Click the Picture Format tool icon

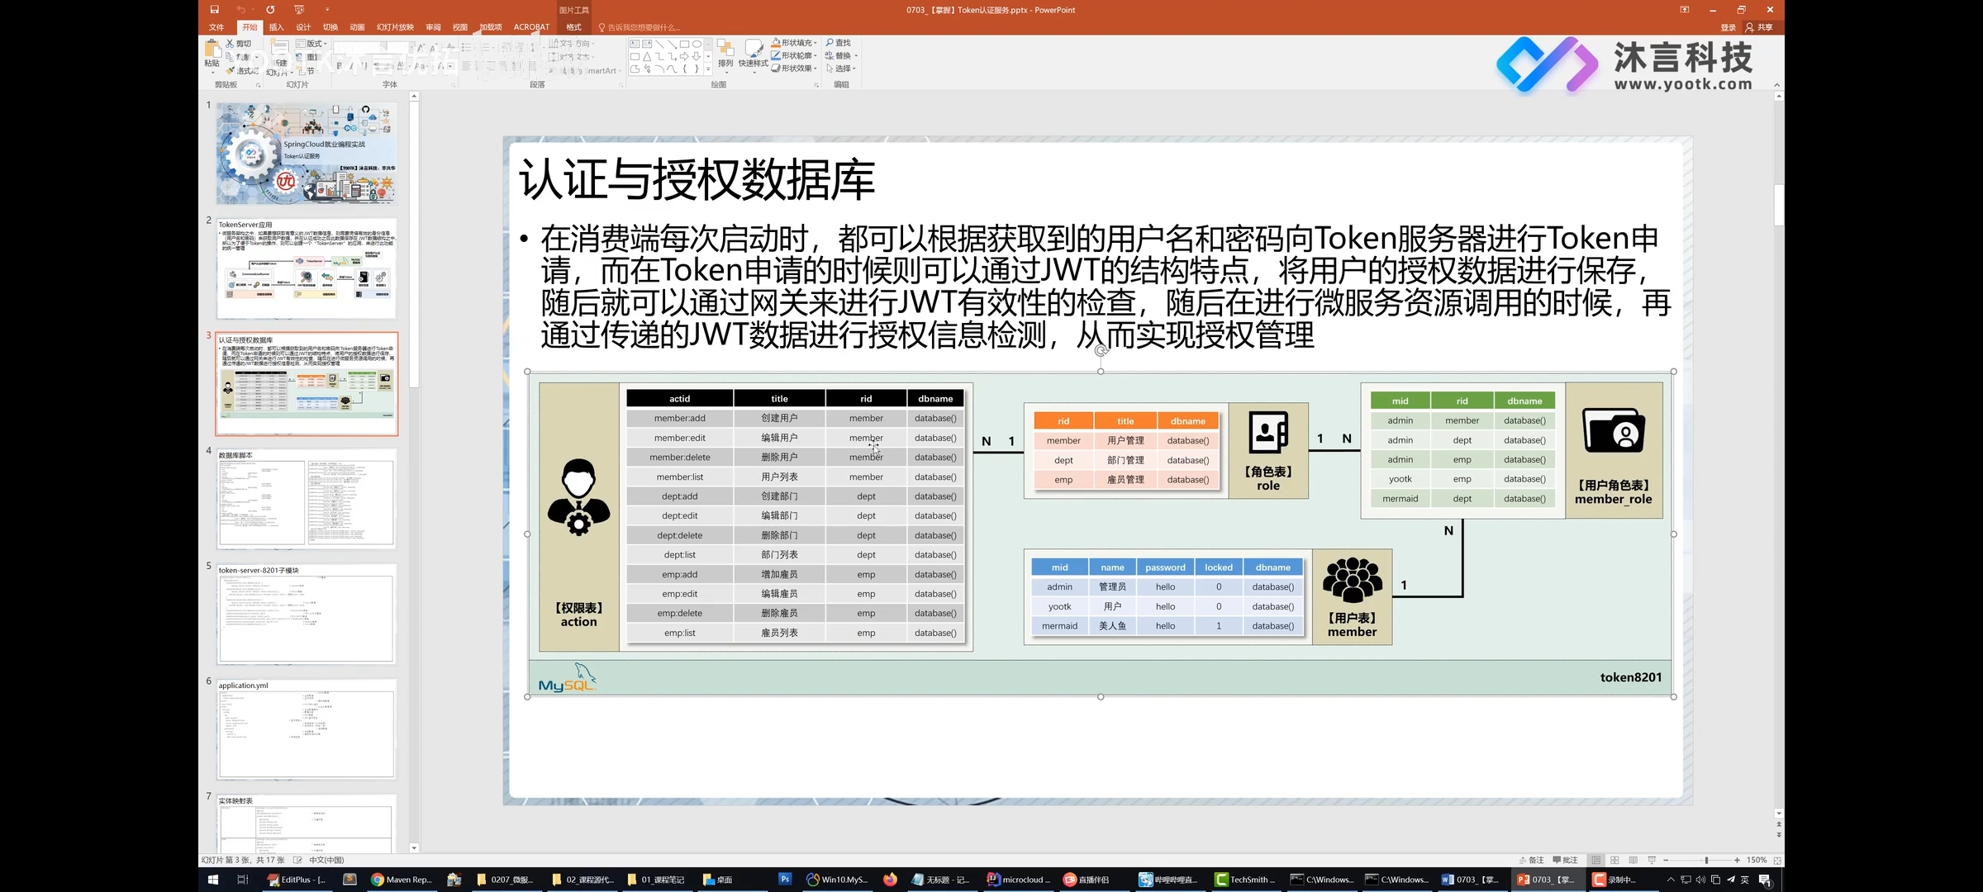point(572,26)
